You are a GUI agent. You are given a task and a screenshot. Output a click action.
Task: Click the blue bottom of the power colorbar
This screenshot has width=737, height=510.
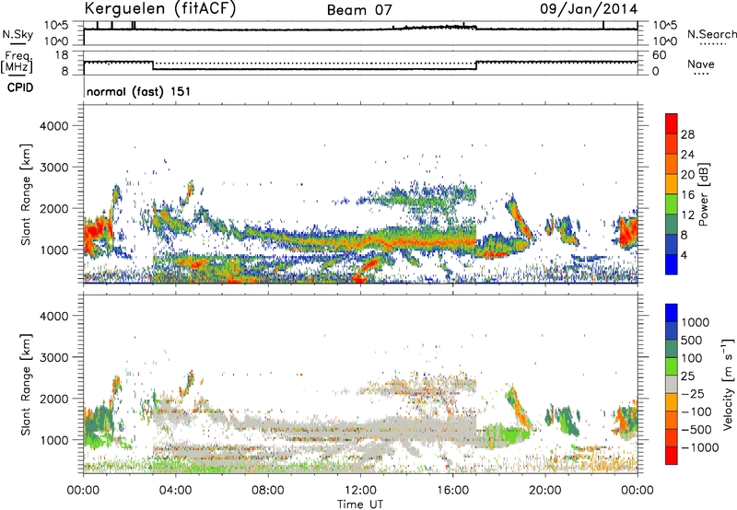tap(672, 264)
